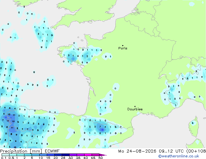Image resolution: width=206 pixels, height=159 pixels.
Task: Click the above-50 mm legend arrow tip
Action: [x=103, y=155]
